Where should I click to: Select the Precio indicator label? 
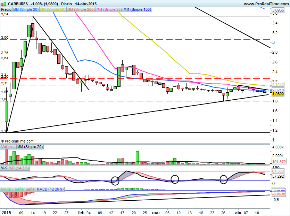[x=6, y=10]
